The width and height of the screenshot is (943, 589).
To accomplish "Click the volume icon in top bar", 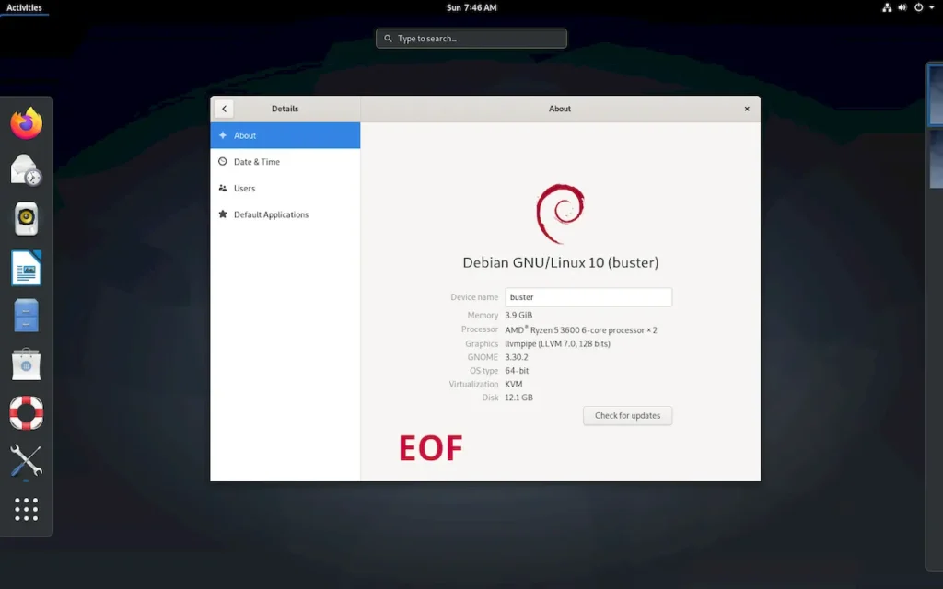I will point(902,7).
